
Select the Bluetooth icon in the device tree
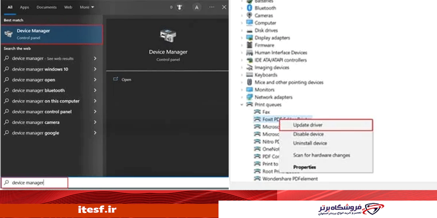tap(249, 8)
